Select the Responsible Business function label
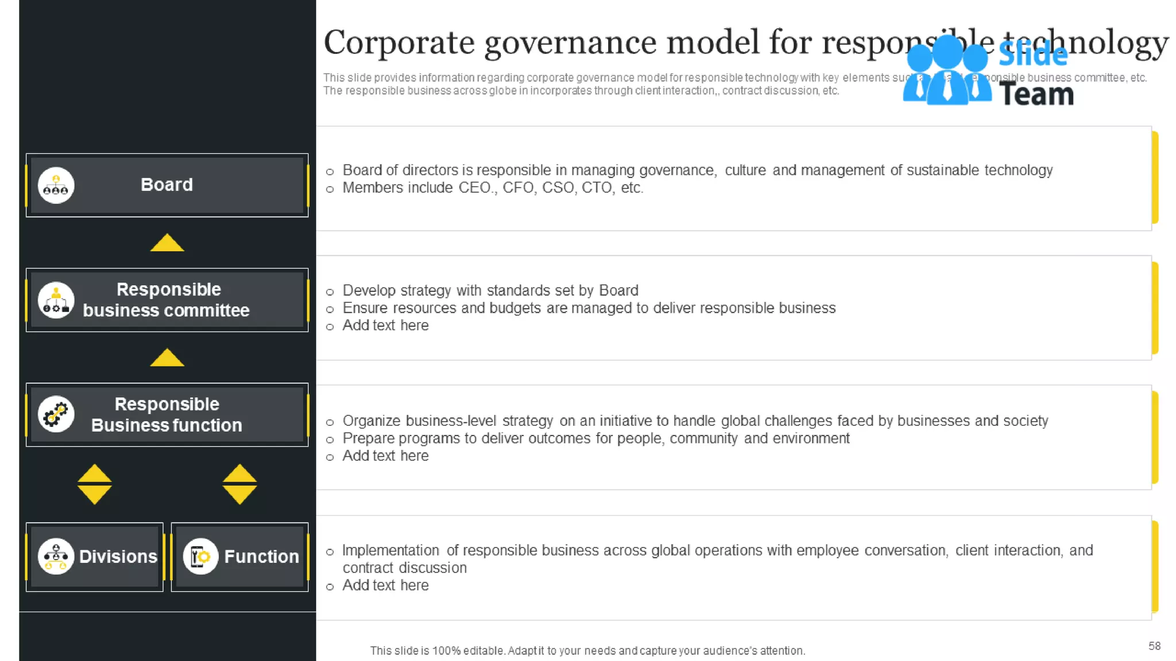The width and height of the screenshot is (1176, 661). 167,415
